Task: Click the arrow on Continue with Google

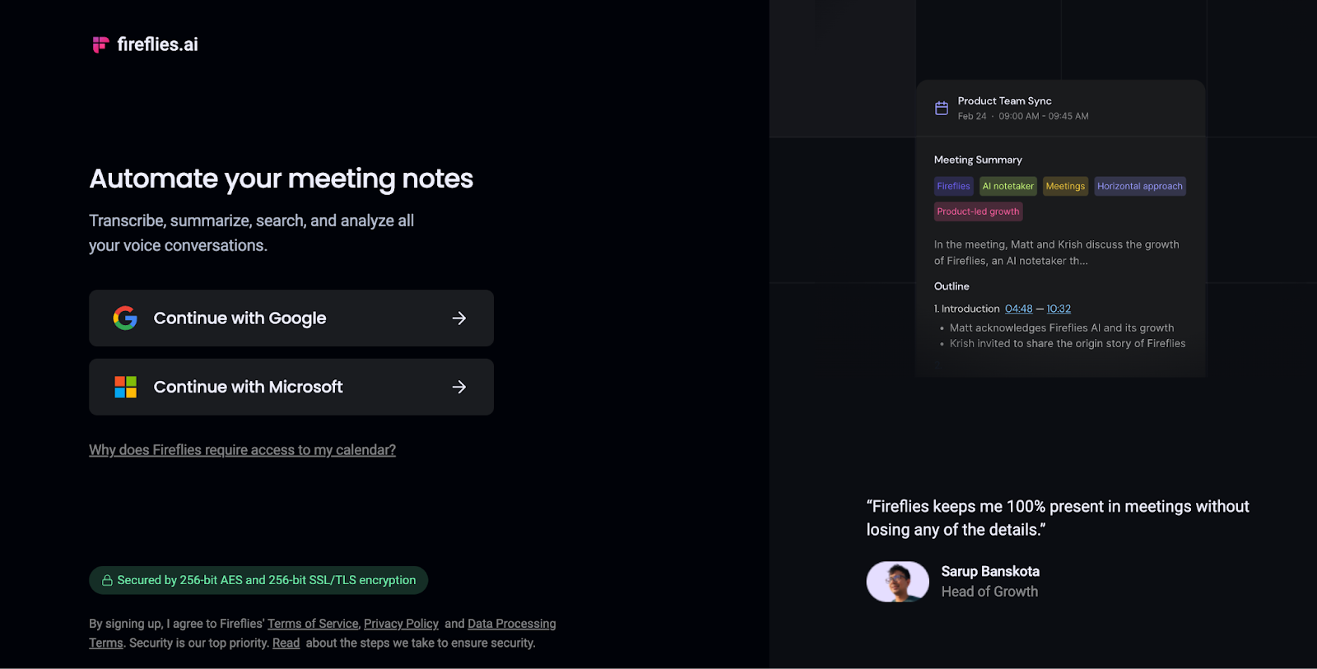Action: pyautogui.click(x=459, y=318)
